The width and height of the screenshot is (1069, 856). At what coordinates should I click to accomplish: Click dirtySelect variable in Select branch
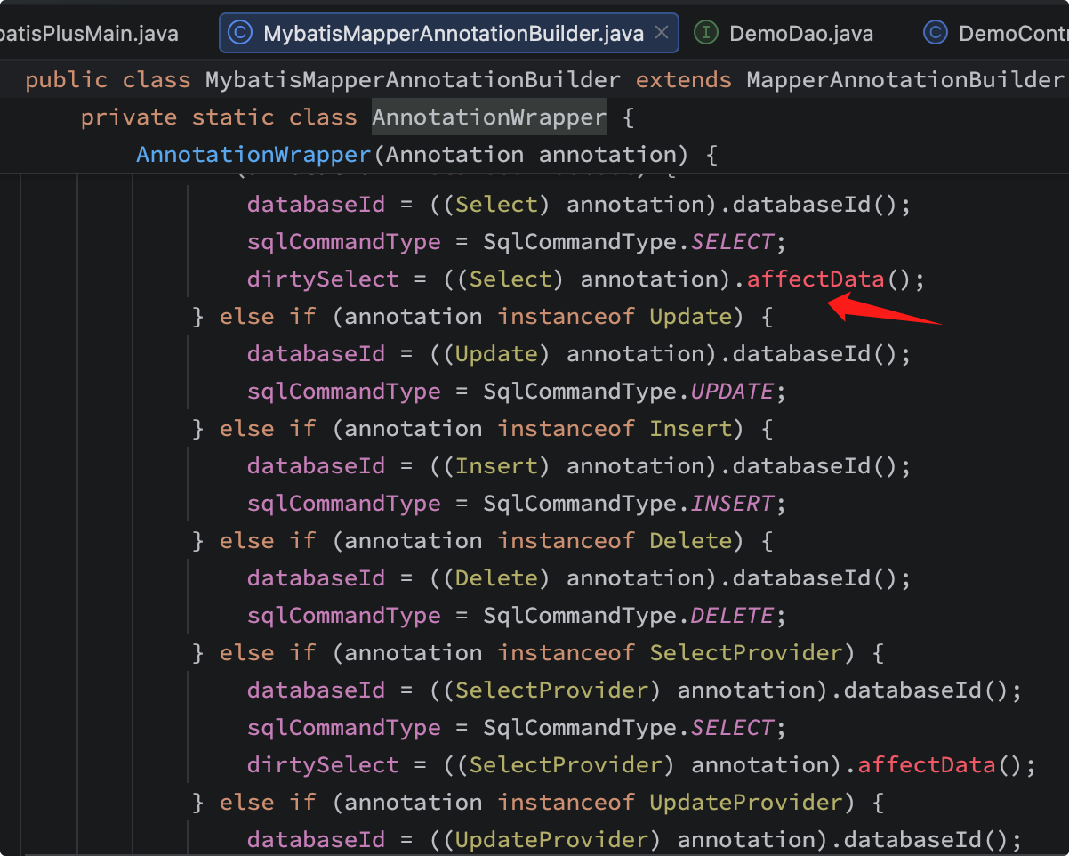pyautogui.click(x=323, y=279)
